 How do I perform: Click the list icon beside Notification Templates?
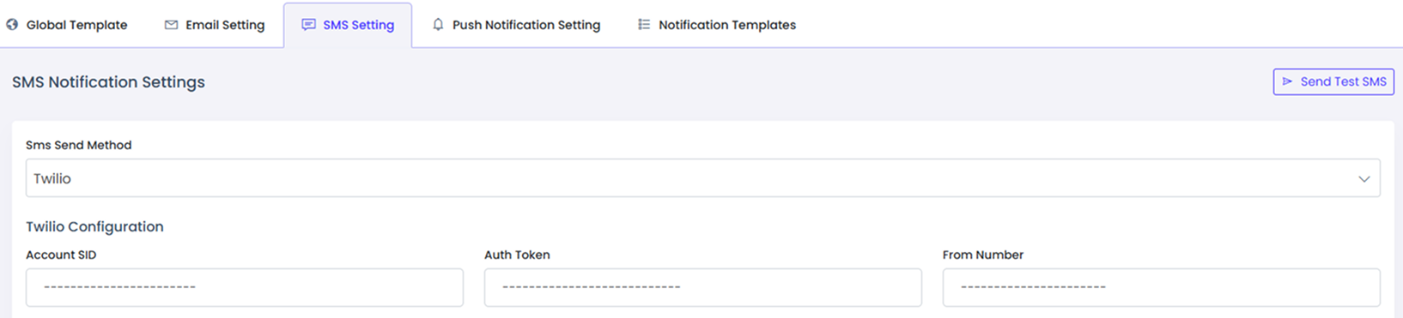point(644,25)
